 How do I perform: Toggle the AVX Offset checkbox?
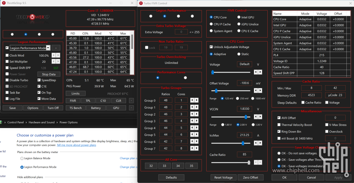click(x=279, y=118)
